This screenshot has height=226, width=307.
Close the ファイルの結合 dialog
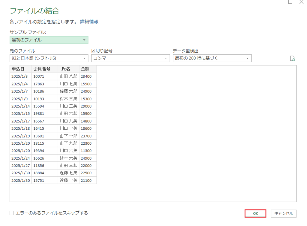pyautogui.click(x=301, y=2)
